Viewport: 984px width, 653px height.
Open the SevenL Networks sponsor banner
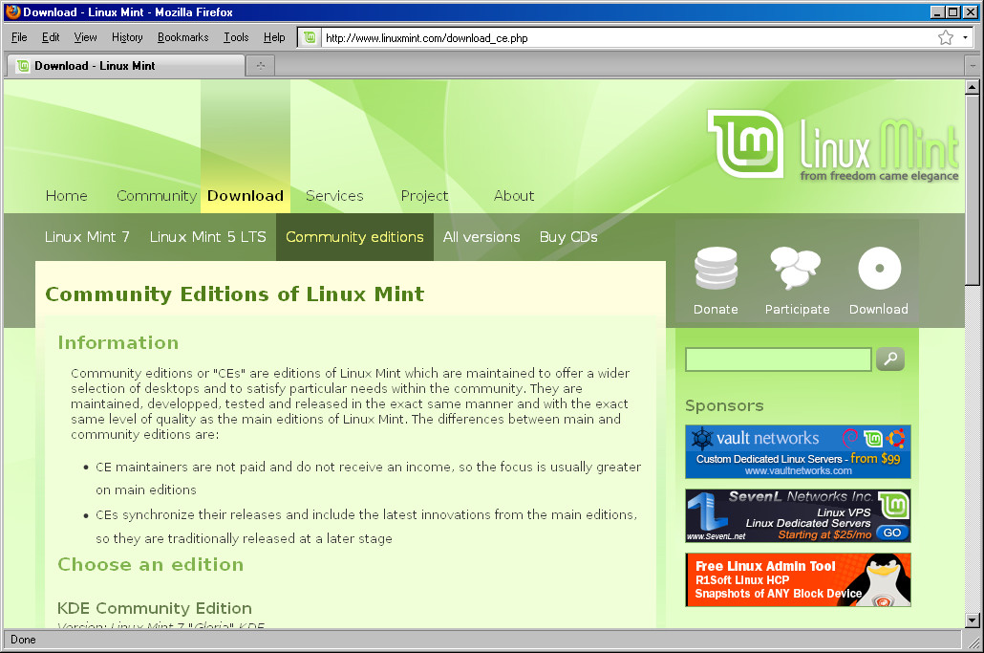click(798, 515)
